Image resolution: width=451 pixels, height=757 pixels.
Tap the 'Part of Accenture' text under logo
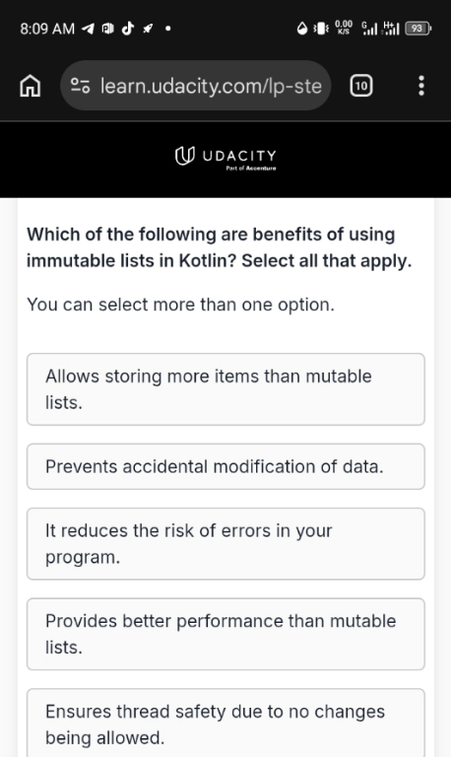pyautogui.click(x=251, y=169)
